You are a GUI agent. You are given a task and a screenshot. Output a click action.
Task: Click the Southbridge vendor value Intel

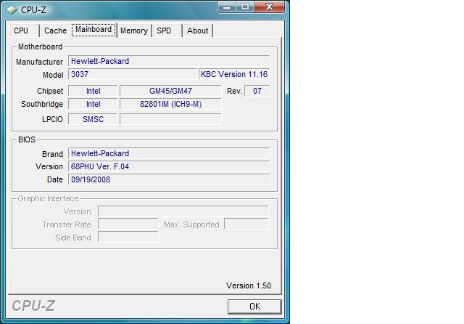(94, 104)
